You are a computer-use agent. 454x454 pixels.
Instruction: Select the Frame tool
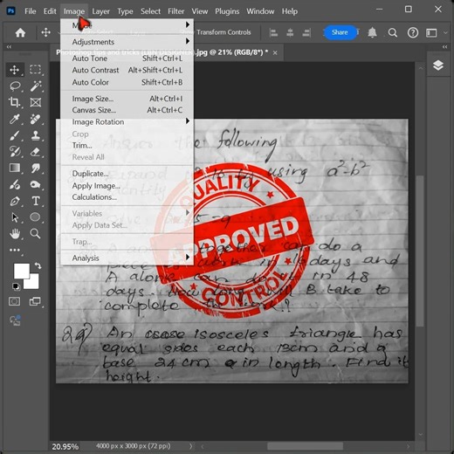click(x=35, y=102)
